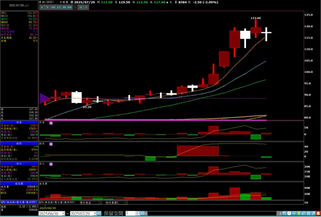
Task: Click the date box 2025/07/29(二)
Action: coord(19,6)
